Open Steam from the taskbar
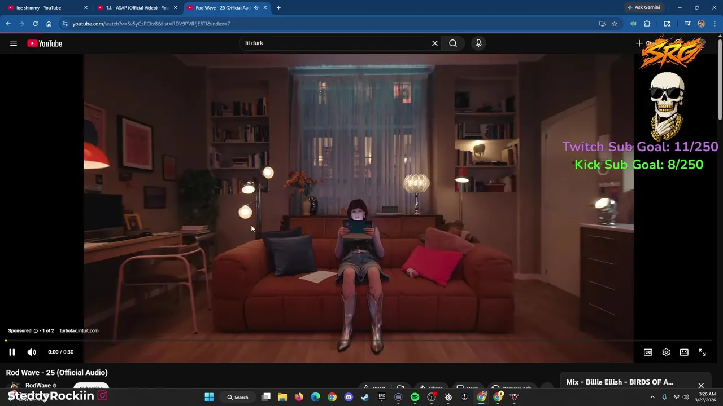Viewport: 723px width, 406px height. [x=365, y=397]
